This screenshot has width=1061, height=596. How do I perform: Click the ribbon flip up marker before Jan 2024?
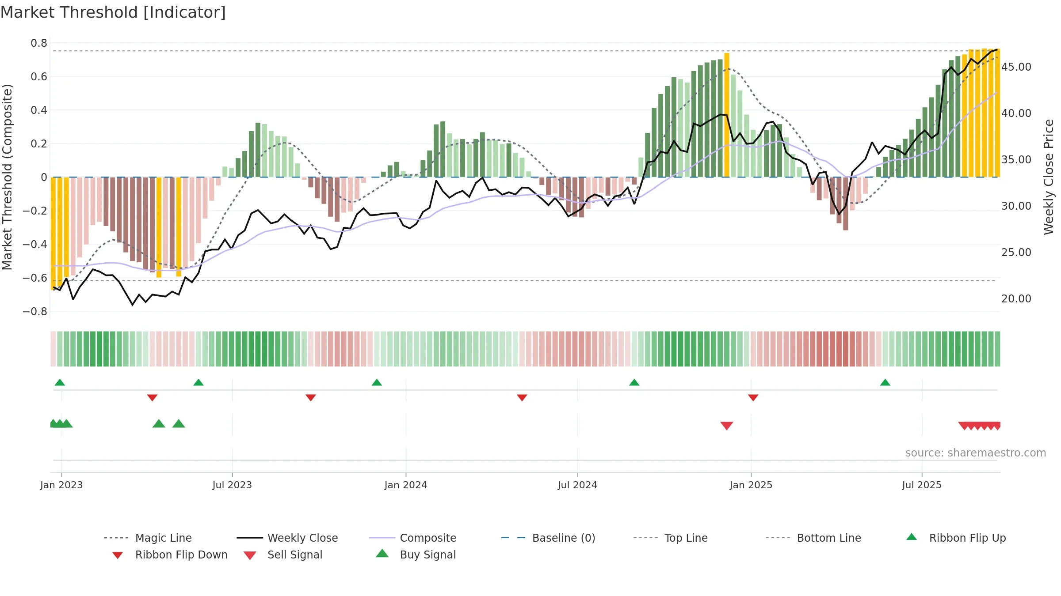tap(377, 382)
